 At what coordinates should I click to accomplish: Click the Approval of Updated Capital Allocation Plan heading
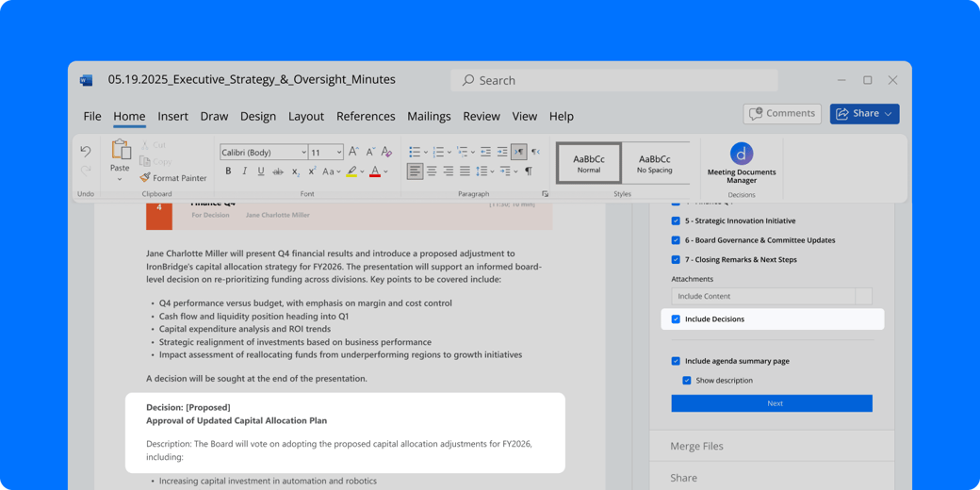237,420
